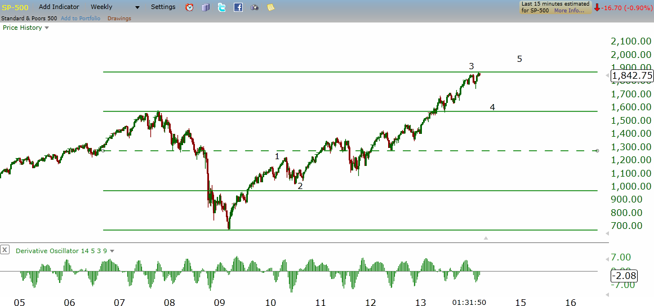Click the red down-arrow price change icon
The width and height of the screenshot is (654, 306).
click(597, 7)
